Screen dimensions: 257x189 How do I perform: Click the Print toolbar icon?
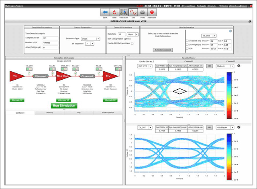coord(143,12)
